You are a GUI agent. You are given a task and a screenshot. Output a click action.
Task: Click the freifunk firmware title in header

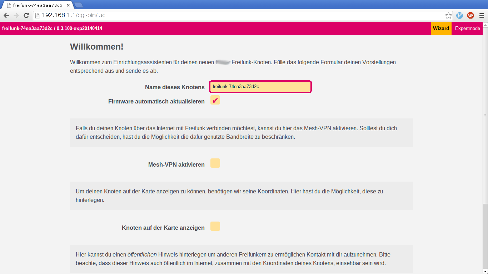(52, 29)
